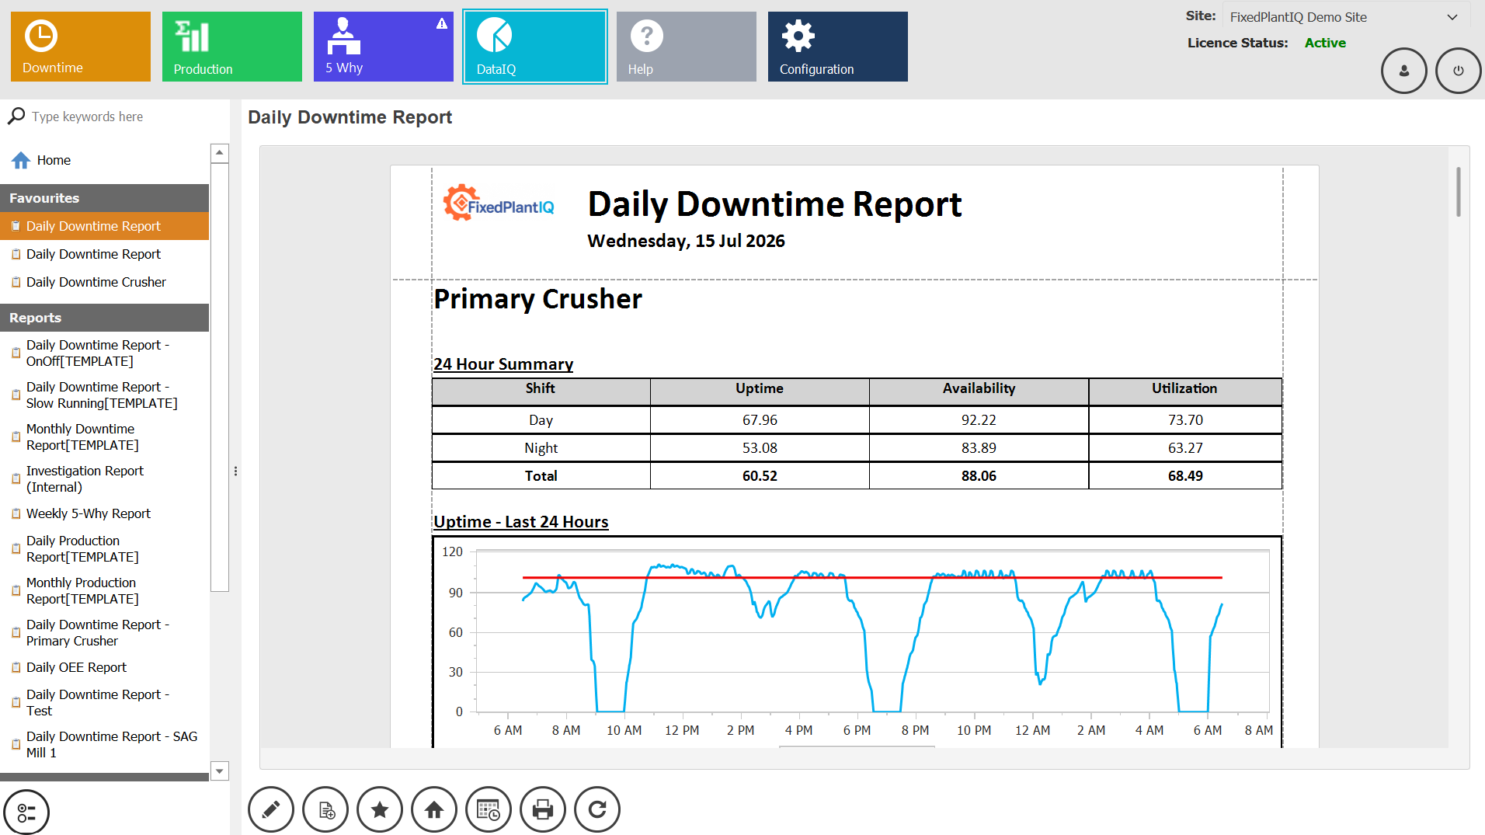Click sidebar scroll down arrow
This screenshot has height=835, width=1485.
click(x=220, y=771)
